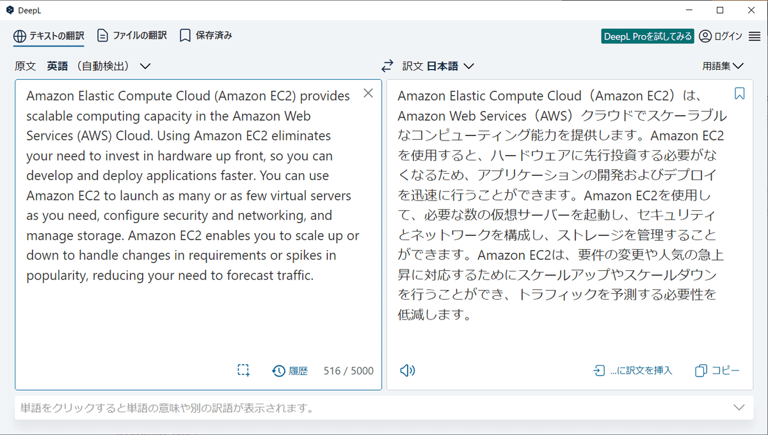Click the swap languages arrows icon
The height and width of the screenshot is (435, 768).
(x=387, y=66)
